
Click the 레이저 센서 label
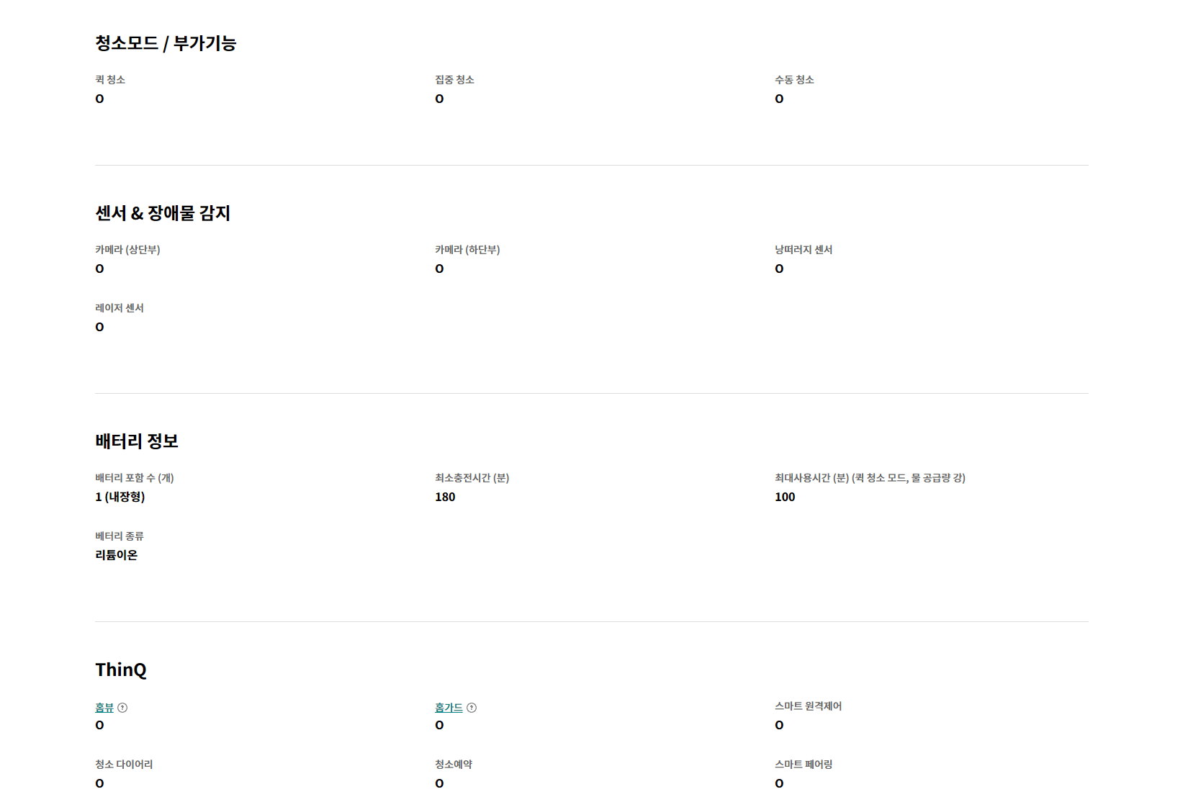point(120,308)
